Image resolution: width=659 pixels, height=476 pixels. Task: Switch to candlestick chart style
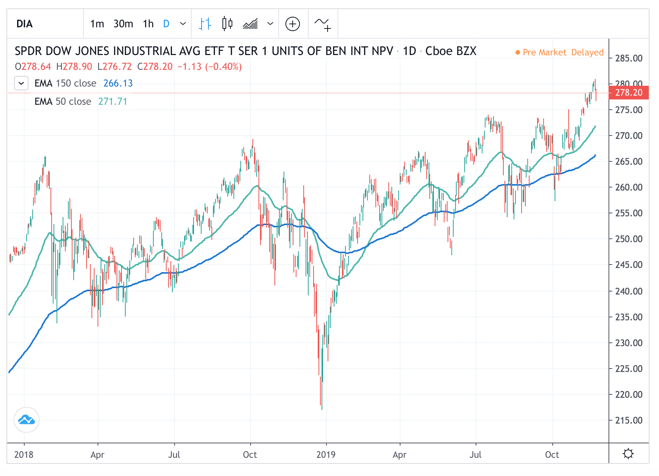[x=227, y=24]
